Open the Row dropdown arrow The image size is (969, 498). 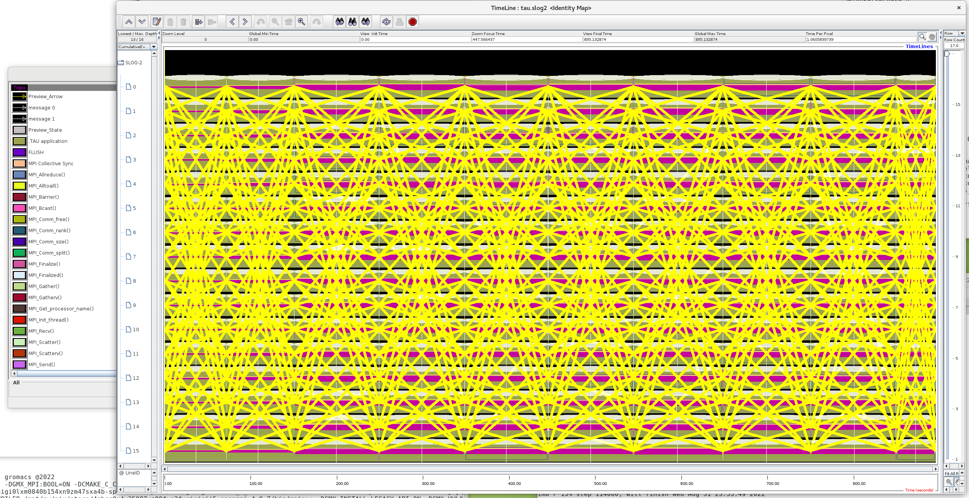pos(962,34)
